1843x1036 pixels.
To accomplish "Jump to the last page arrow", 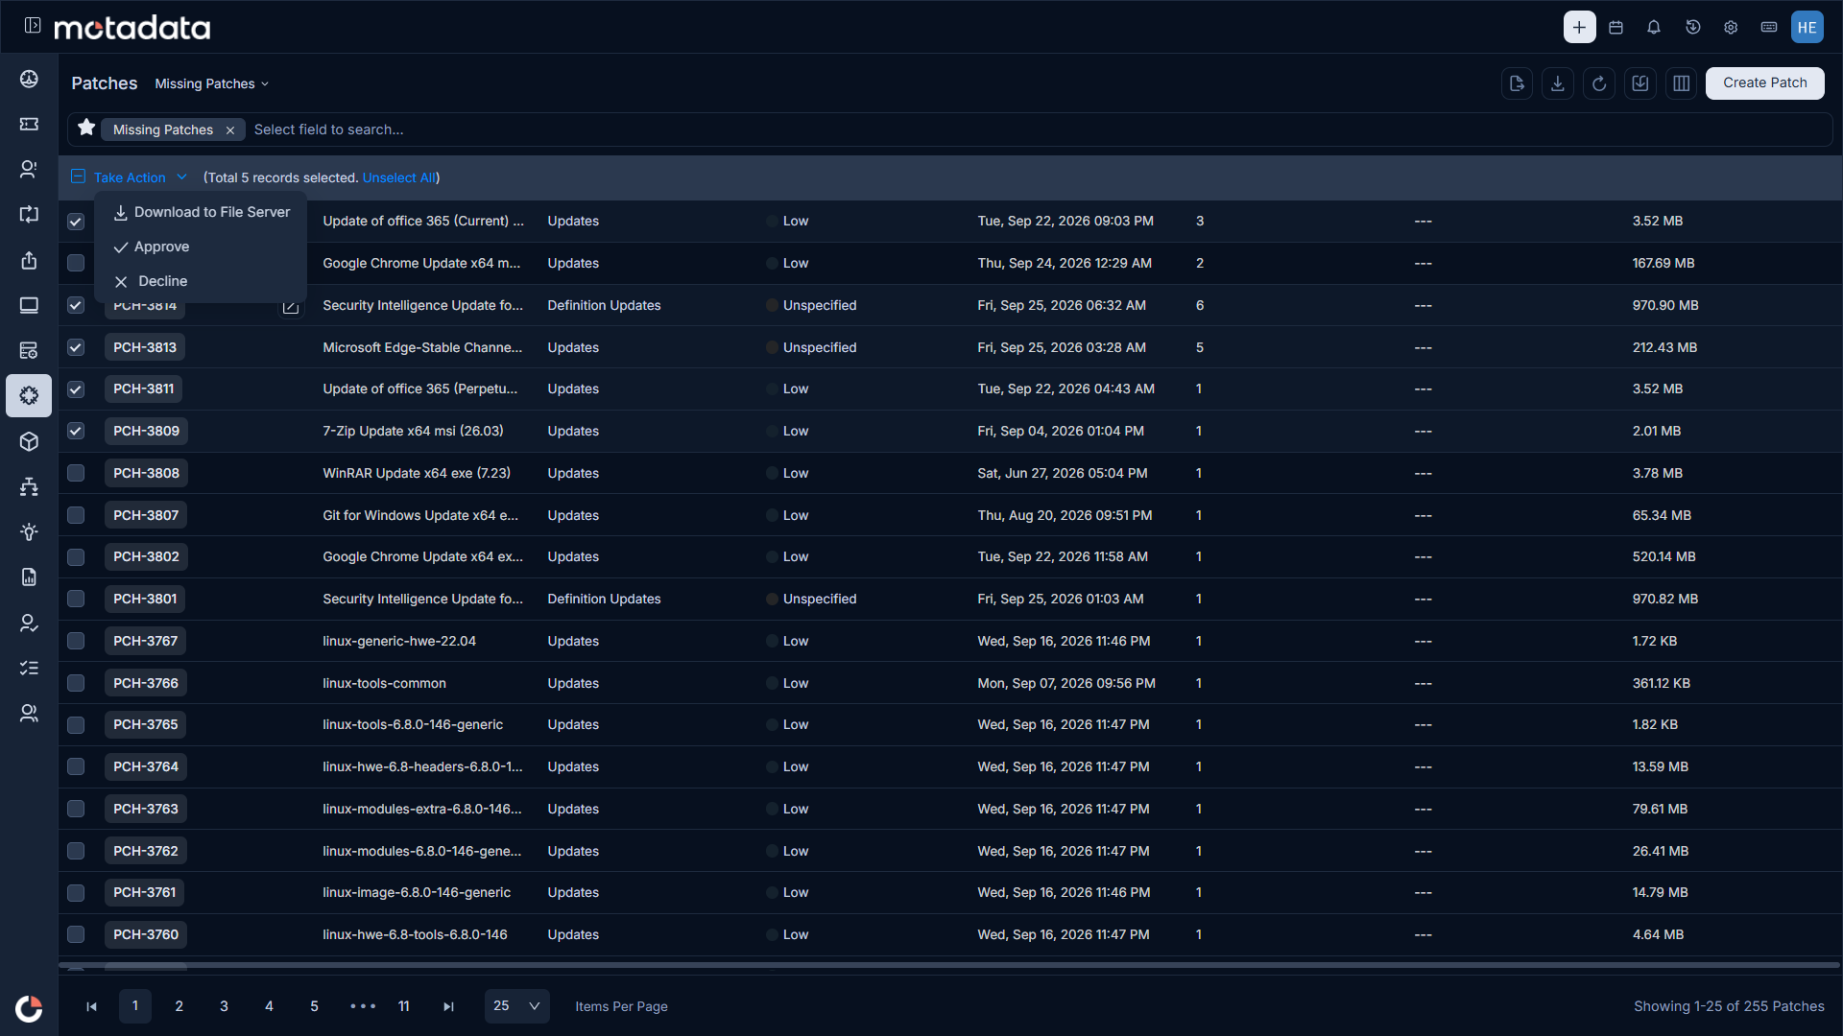I will [x=448, y=1006].
